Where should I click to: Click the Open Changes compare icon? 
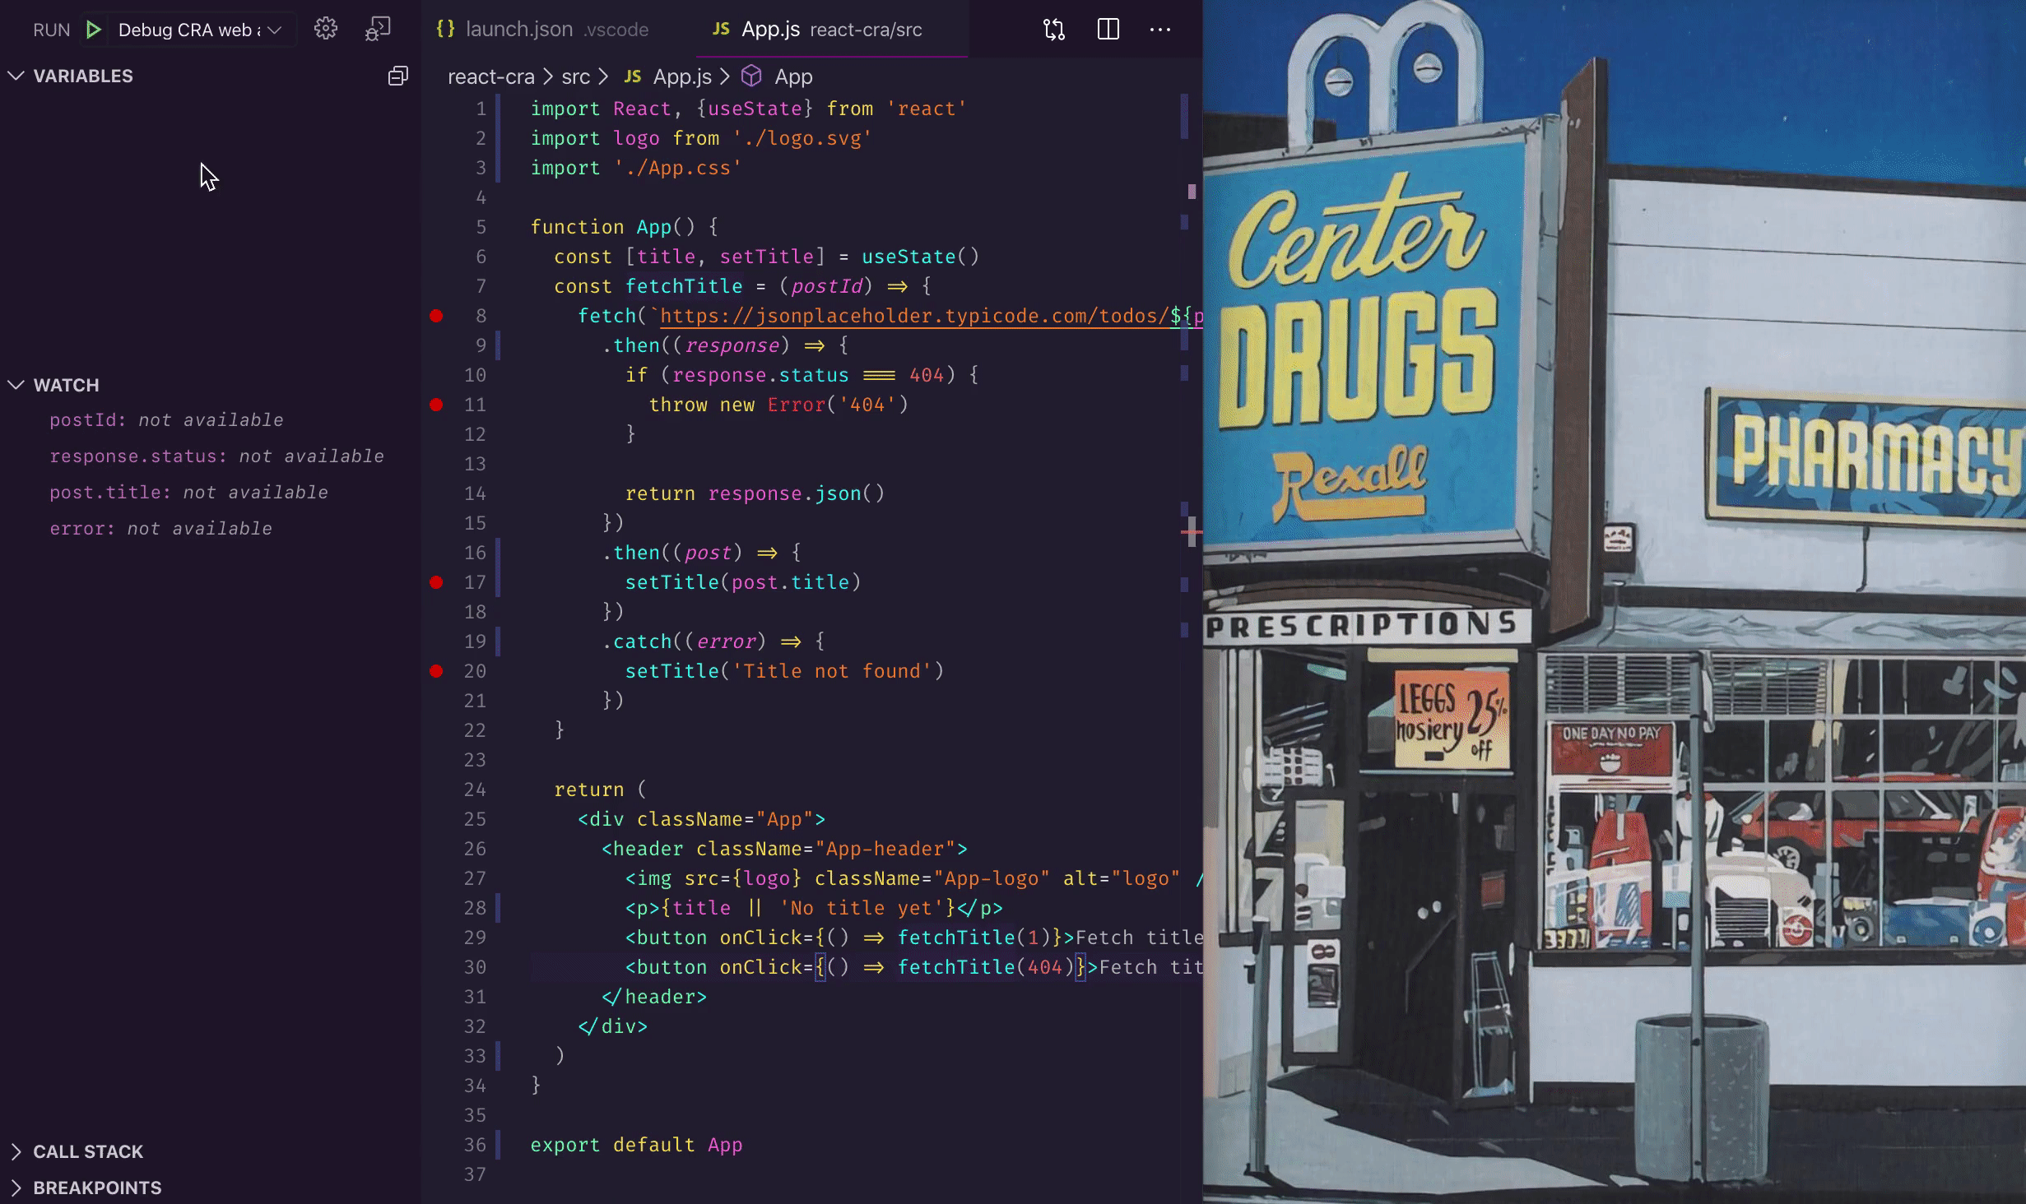pyautogui.click(x=1054, y=30)
